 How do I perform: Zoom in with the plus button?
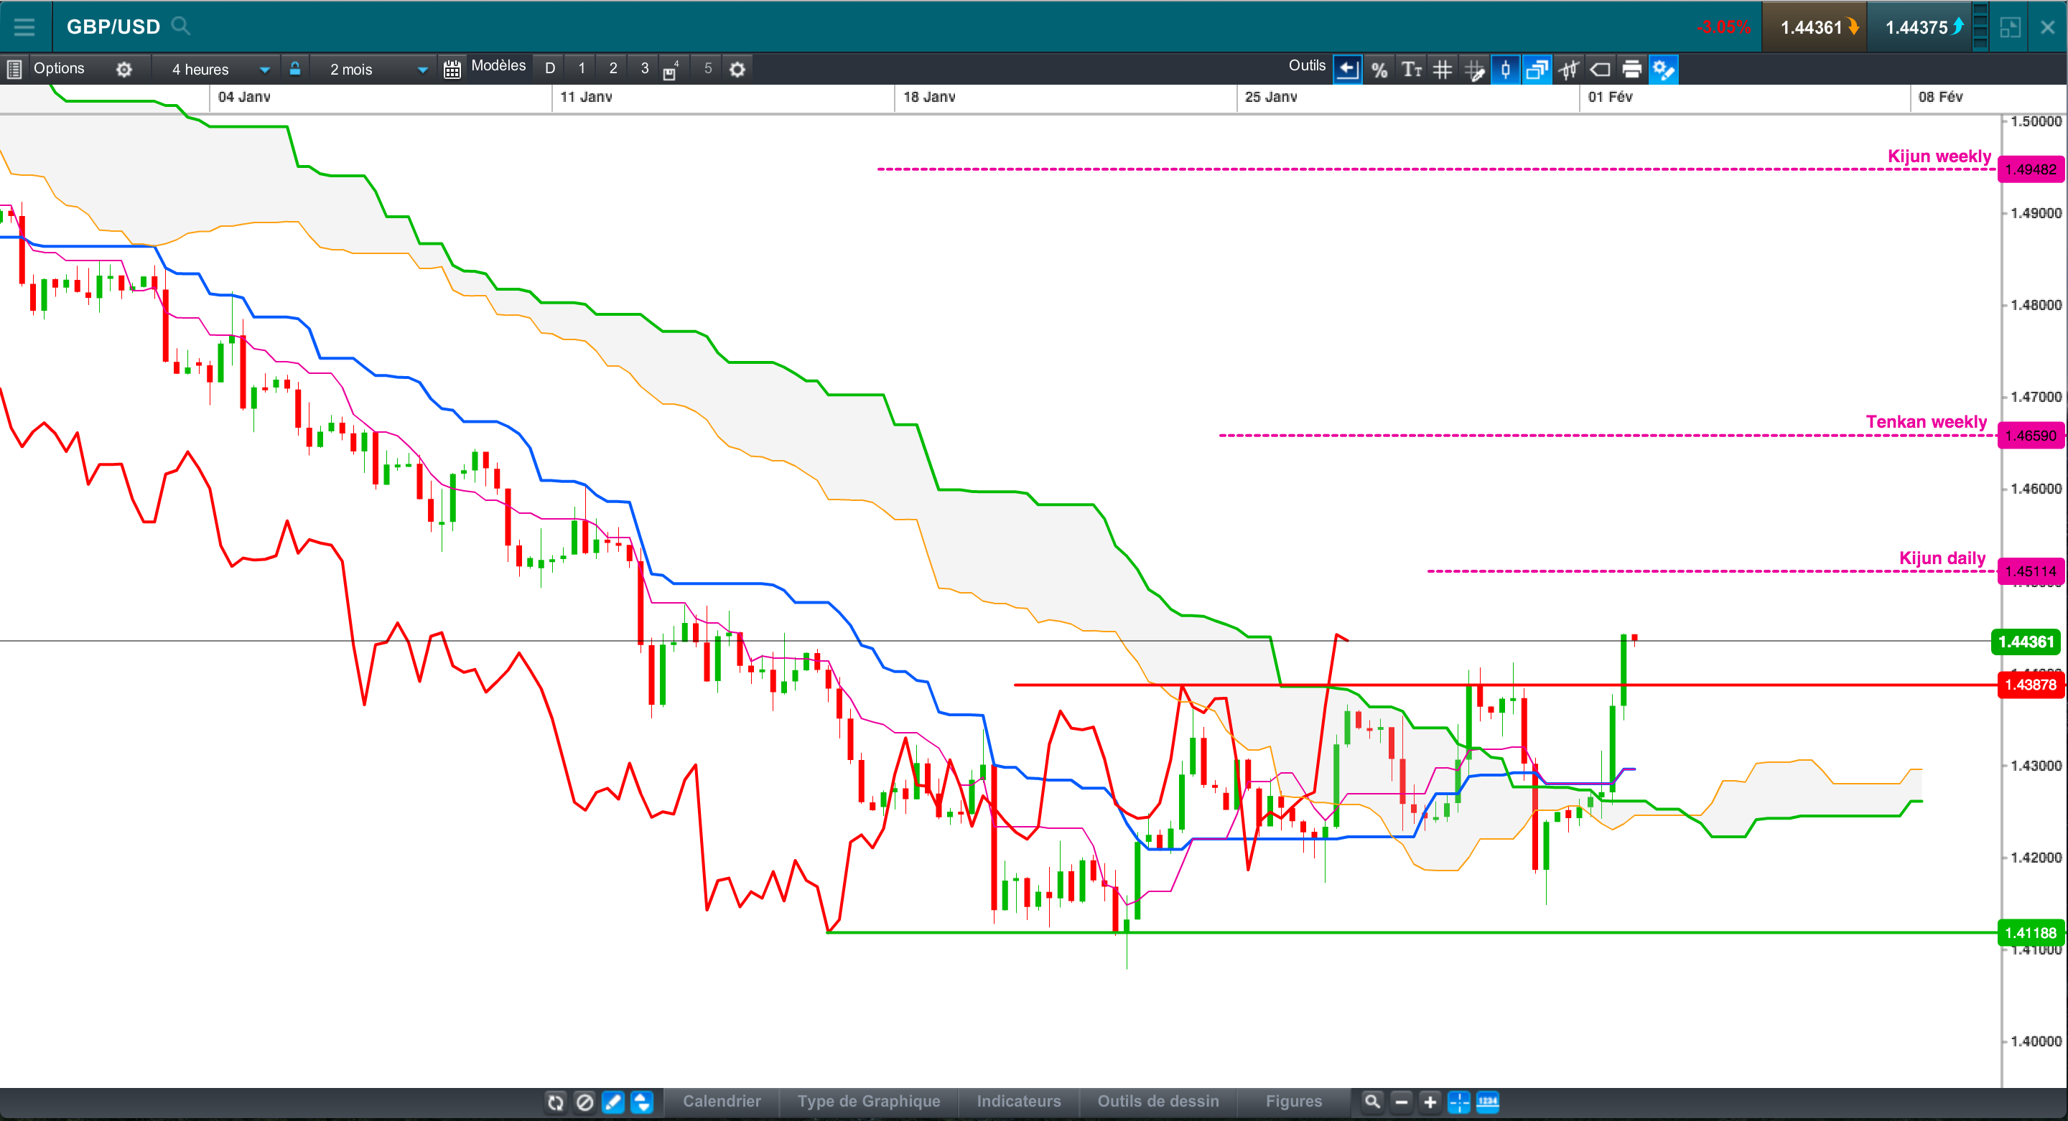coord(1430,1102)
